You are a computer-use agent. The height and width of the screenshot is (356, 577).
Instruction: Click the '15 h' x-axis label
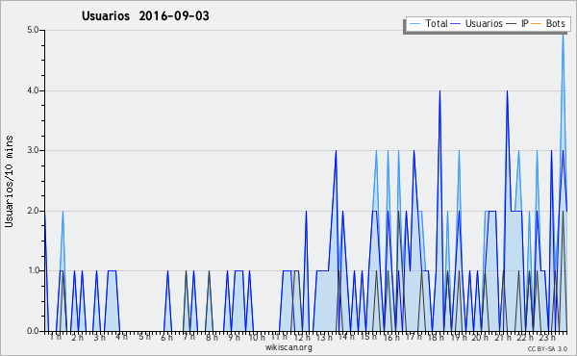(x=368, y=337)
